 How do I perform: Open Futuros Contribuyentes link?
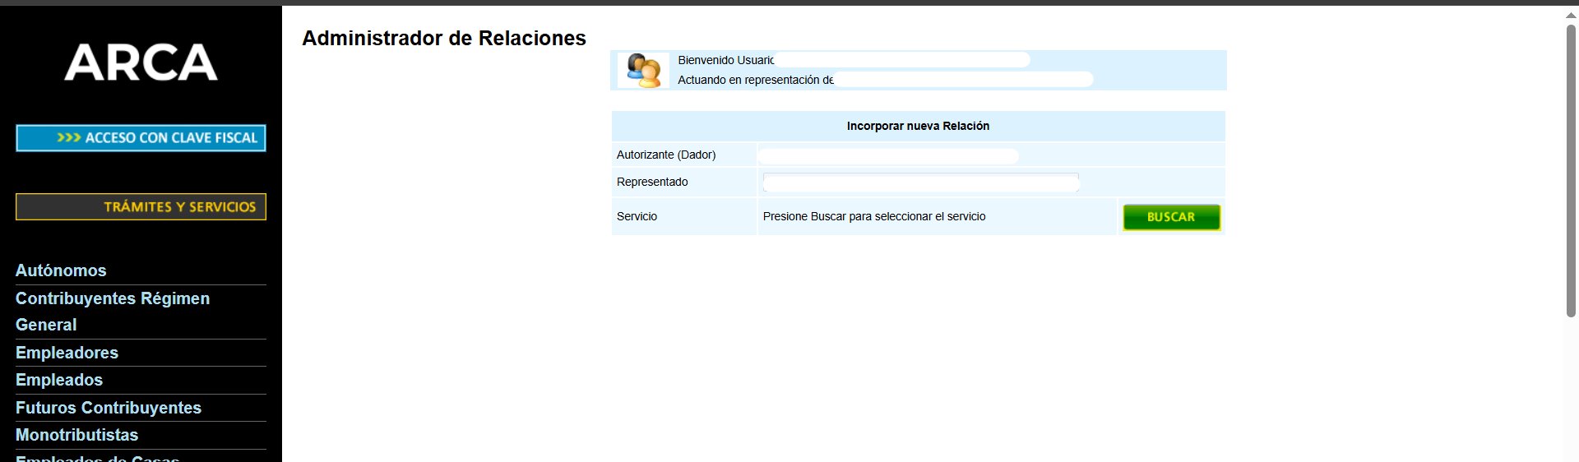pyautogui.click(x=109, y=408)
